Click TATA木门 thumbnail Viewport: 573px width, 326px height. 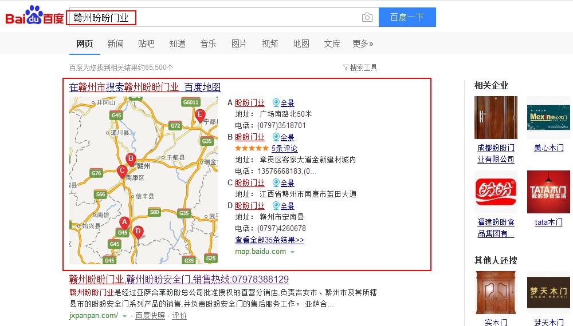pyautogui.click(x=548, y=192)
